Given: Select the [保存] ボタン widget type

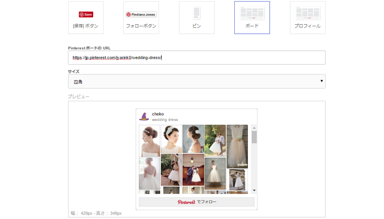Looking at the screenshot, I should (86, 18).
